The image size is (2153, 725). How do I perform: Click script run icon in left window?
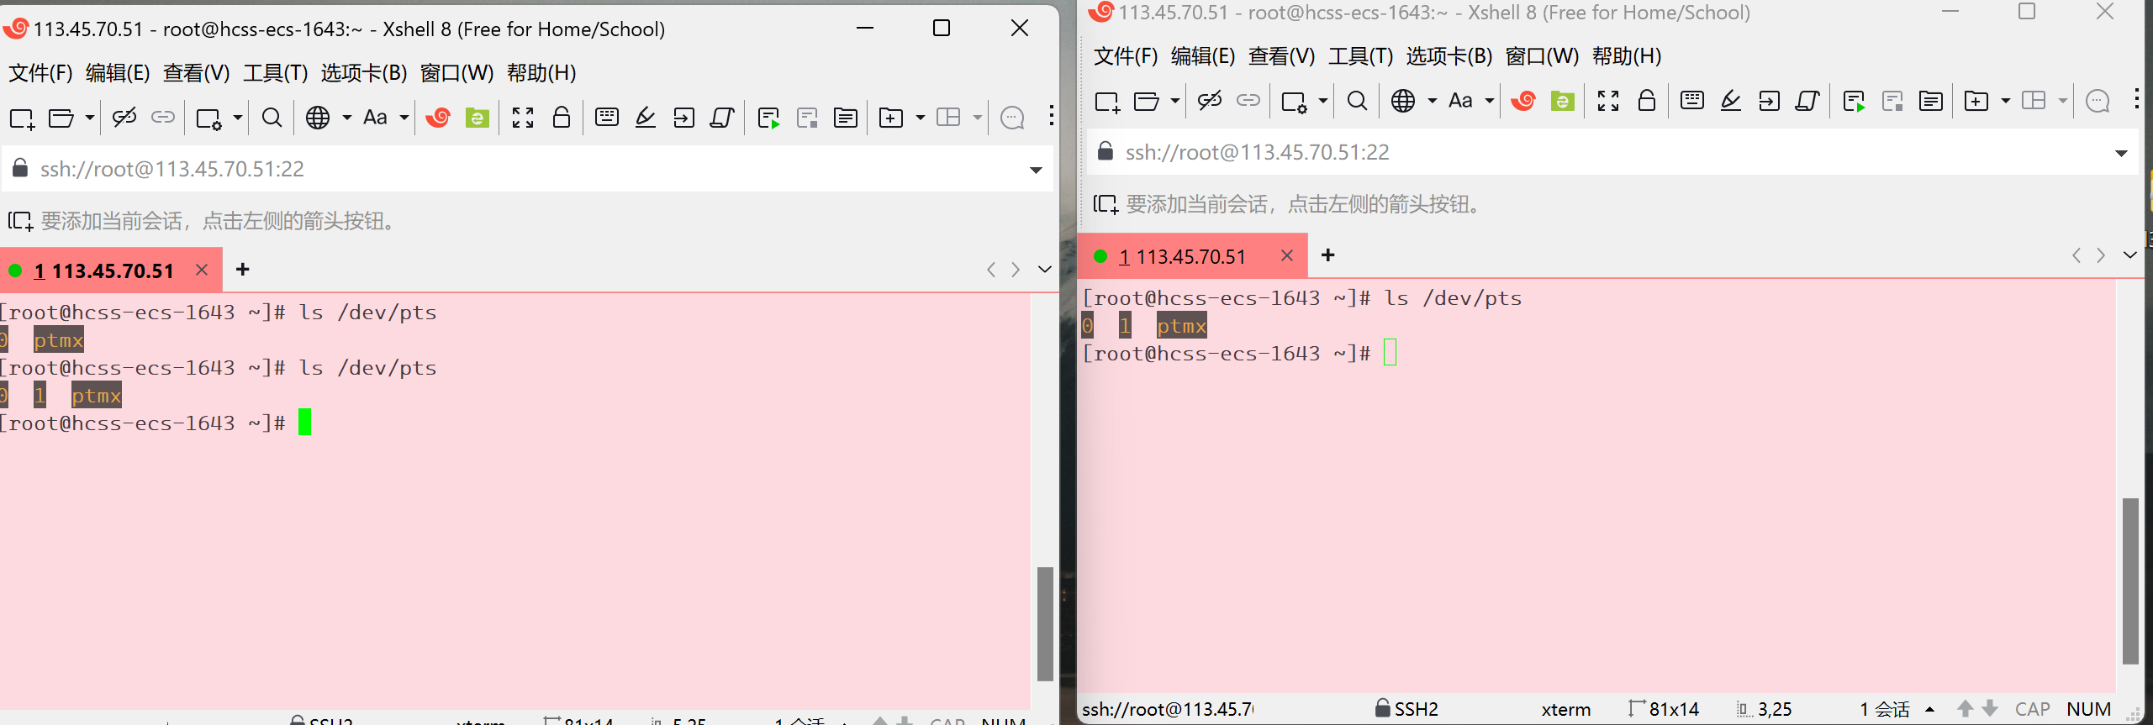click(768, 118)
